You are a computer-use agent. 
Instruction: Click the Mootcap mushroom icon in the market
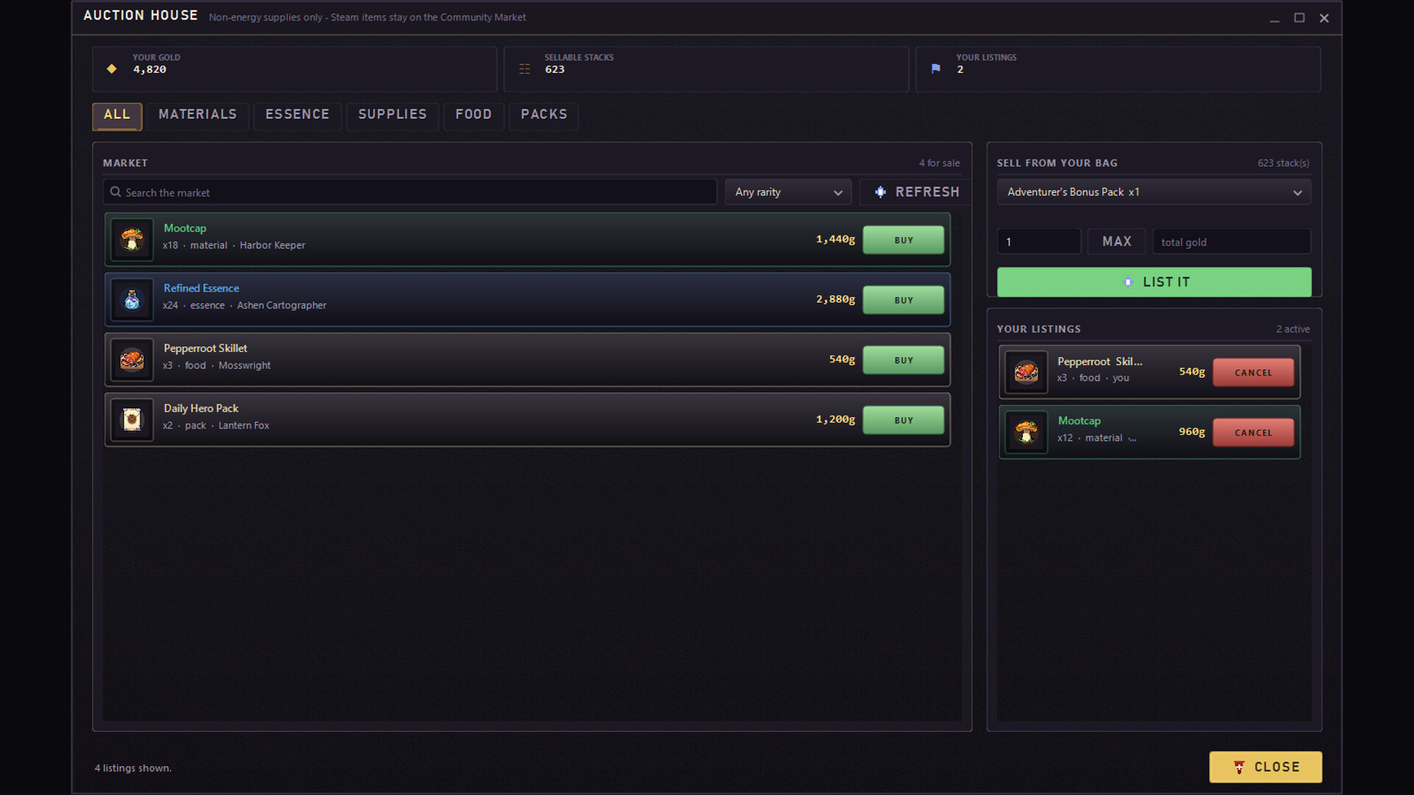[x=132, y=239]
